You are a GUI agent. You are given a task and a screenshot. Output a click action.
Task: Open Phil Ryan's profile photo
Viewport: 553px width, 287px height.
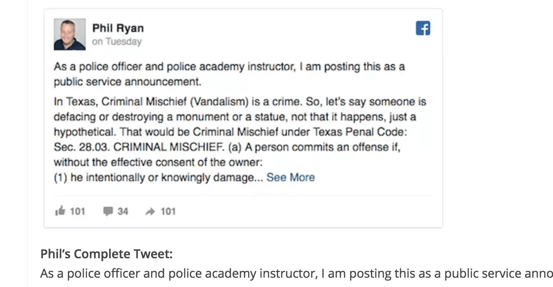(x=70, y=34)
